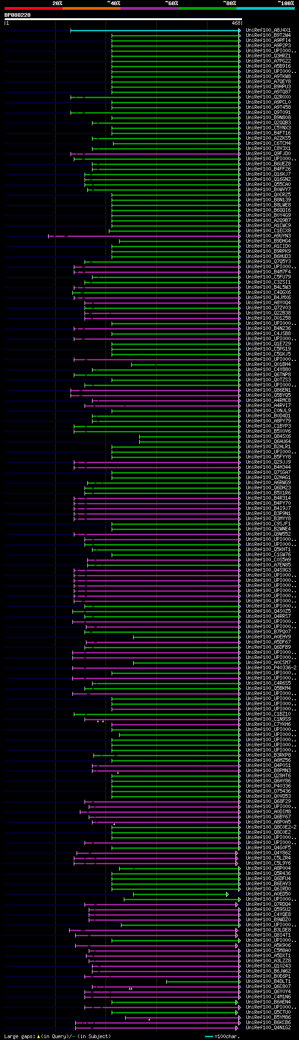This screenshot has width=299, height=1040.
Task: Click the purple alignment bar of Q9FJD0
Action: pos(155,154)
